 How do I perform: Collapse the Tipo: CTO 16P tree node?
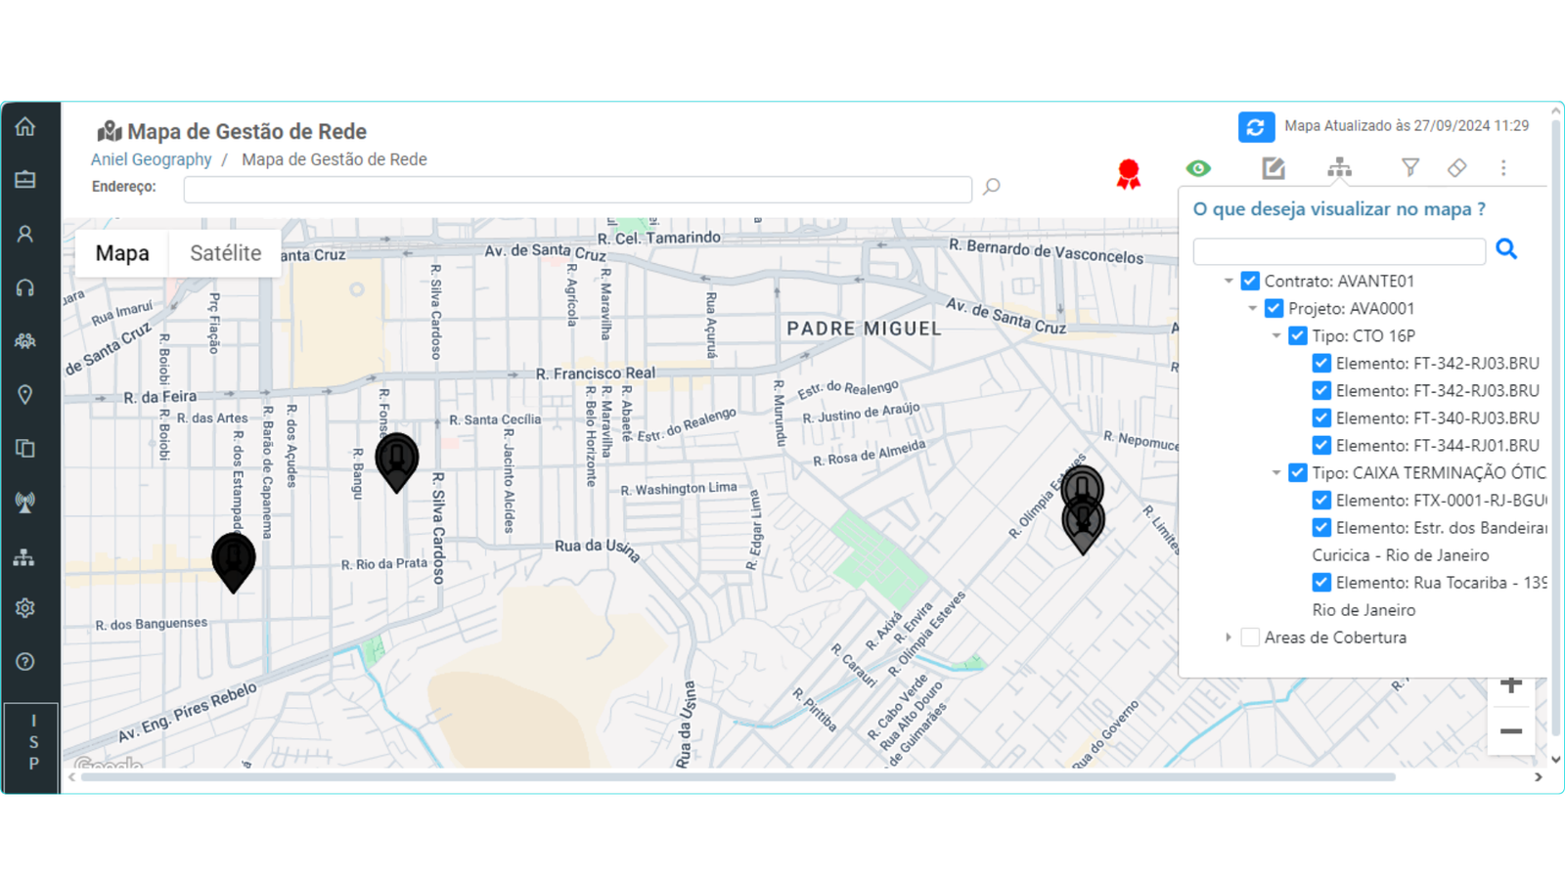pyautogui.click(x=1276, y=336)
